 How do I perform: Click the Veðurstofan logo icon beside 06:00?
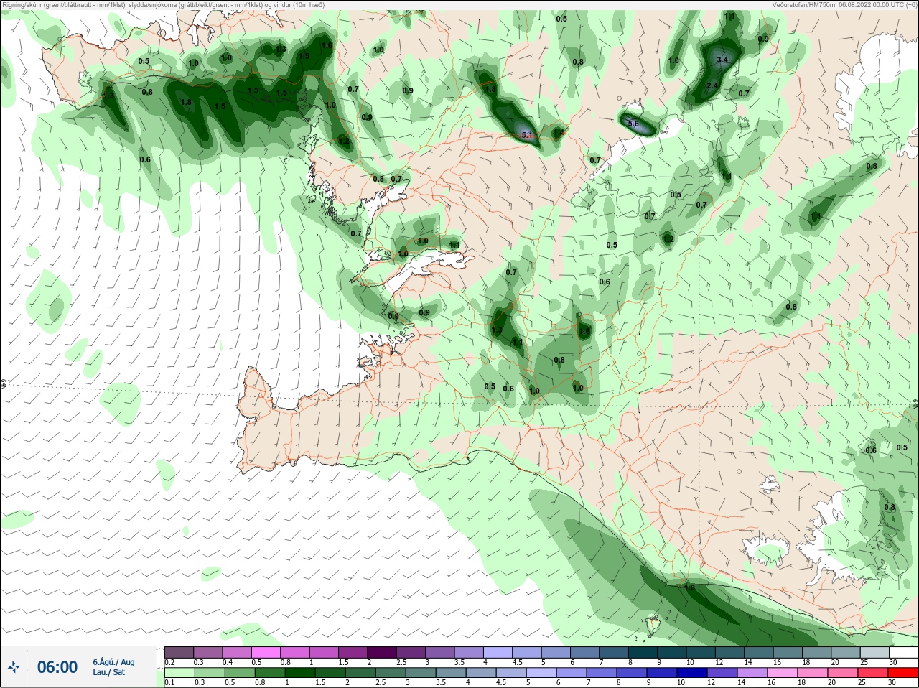coord(14,667)
